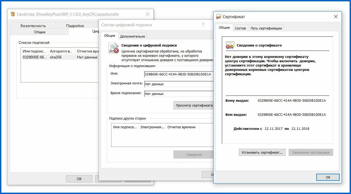Click the Отметка времени header in Properties list
The width and height of the screenshot is (351, 194).
[x=87, y=51]
